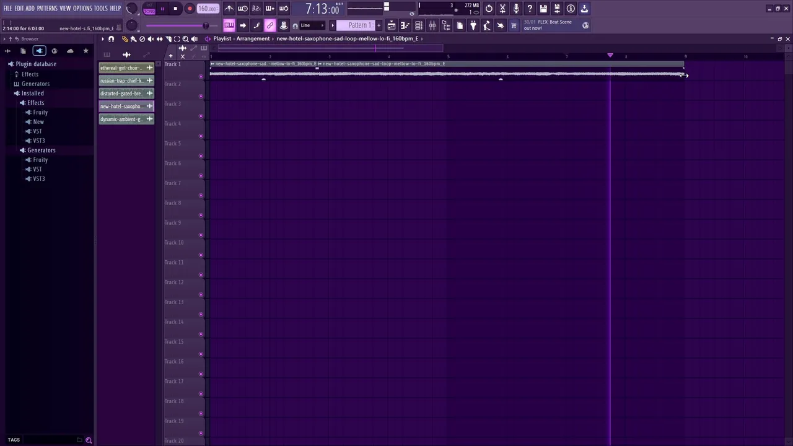Open the plugin picker plug icon
This screenshot has height=446, width=793.
pos(473,25)
